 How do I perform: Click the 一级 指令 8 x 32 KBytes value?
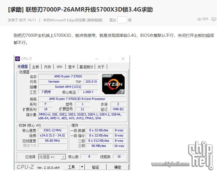click(99, 135)
